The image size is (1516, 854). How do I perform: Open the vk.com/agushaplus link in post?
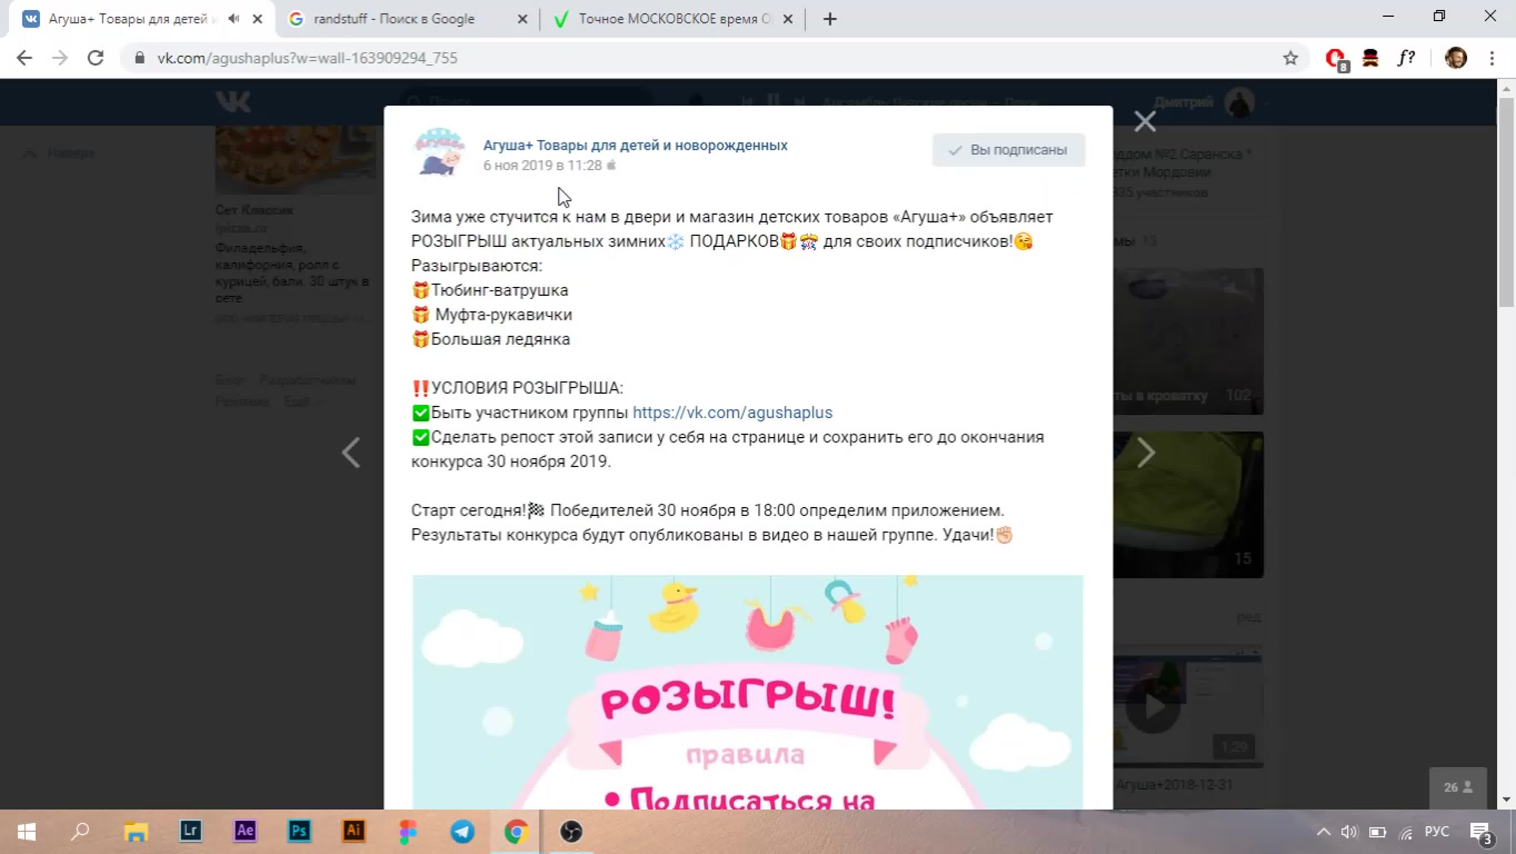[x=732, y=412]
